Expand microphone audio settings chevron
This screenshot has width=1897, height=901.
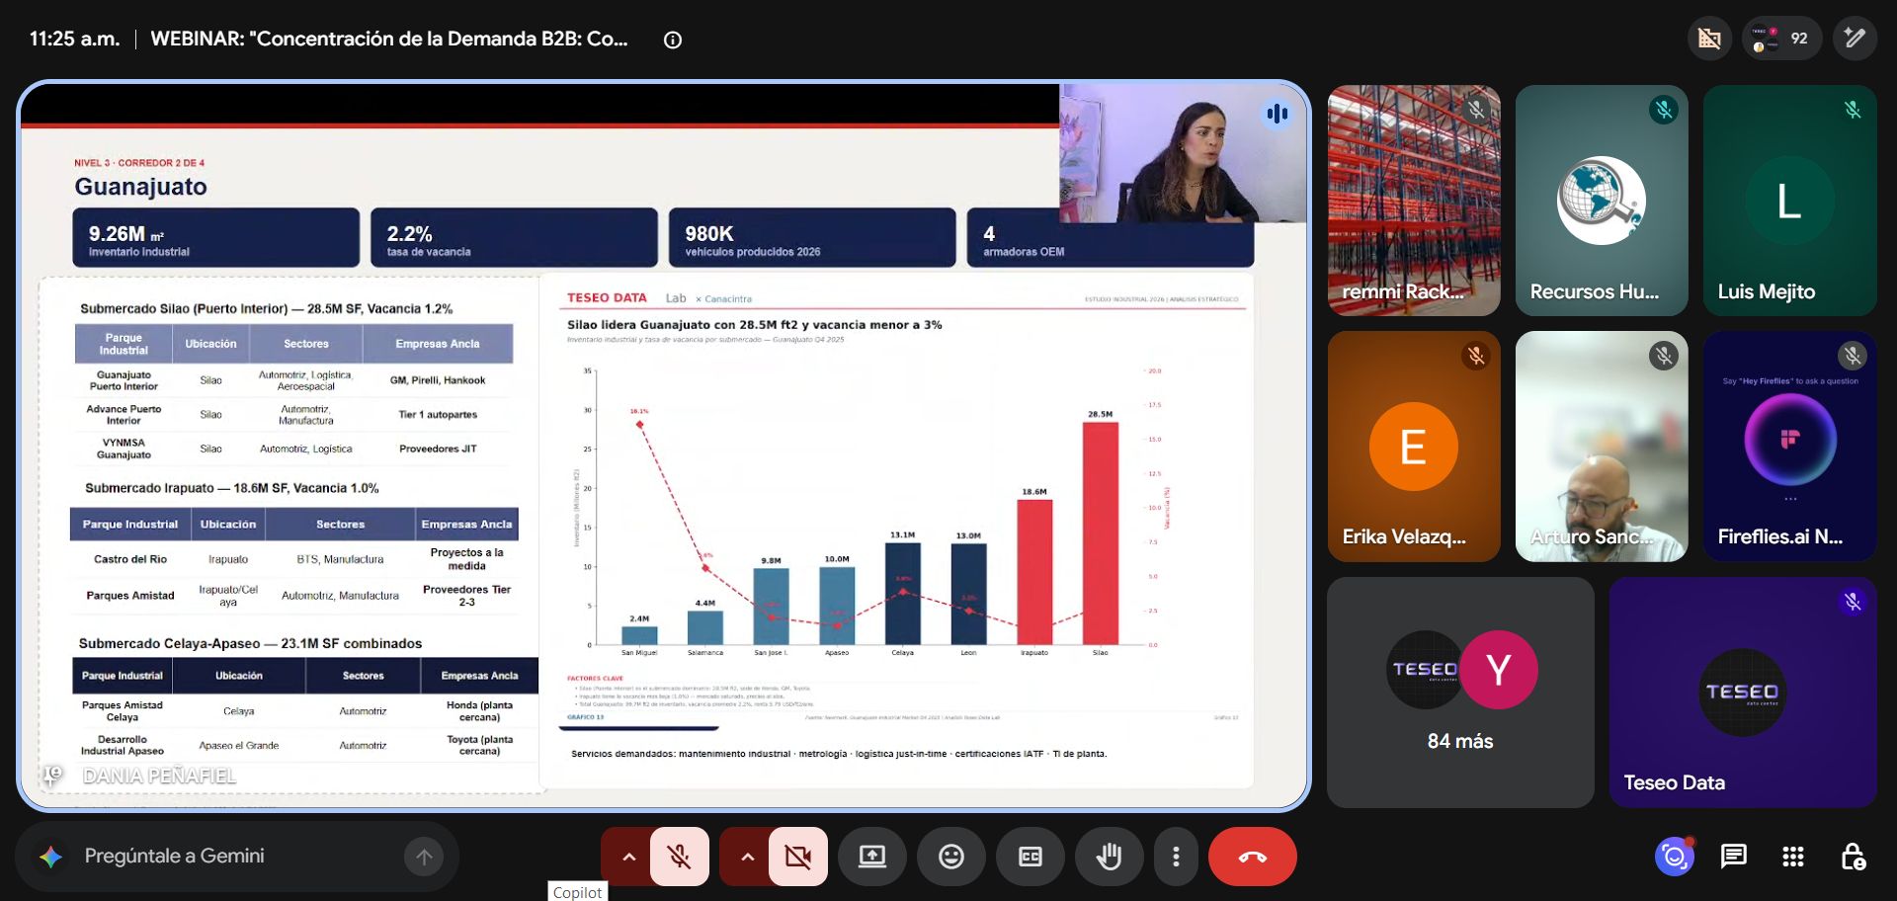(628, 857)
